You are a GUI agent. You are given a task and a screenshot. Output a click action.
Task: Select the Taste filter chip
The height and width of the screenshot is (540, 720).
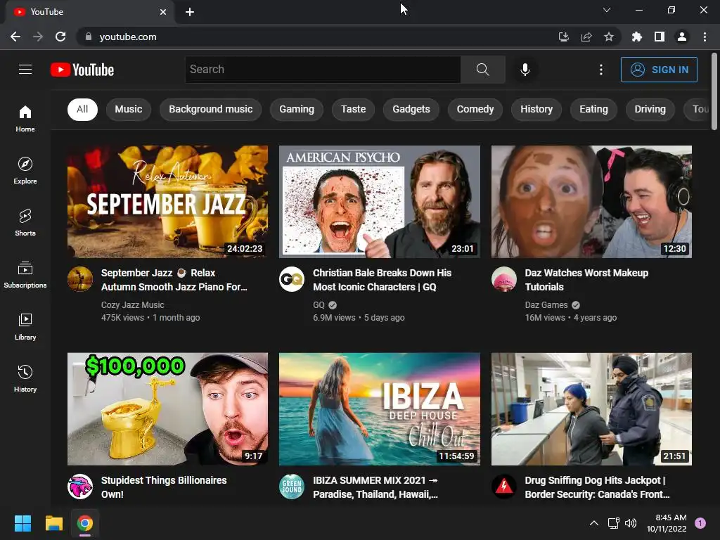coord(353,109)
